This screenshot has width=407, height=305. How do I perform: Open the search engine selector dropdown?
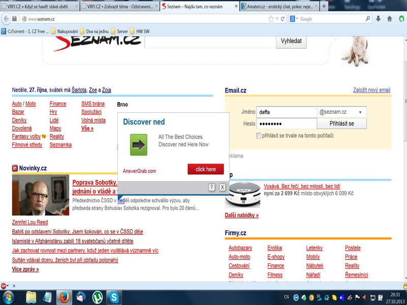295,19
